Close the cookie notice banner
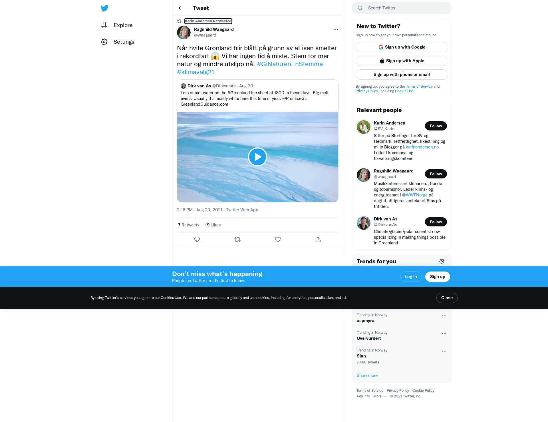548x422 pixels. point(447,298)
